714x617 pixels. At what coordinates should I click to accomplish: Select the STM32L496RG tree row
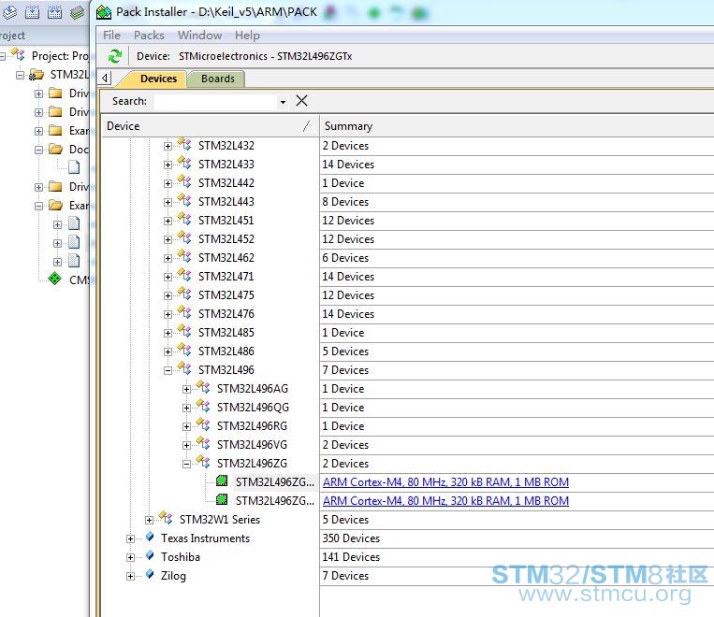tap(252, 426)
